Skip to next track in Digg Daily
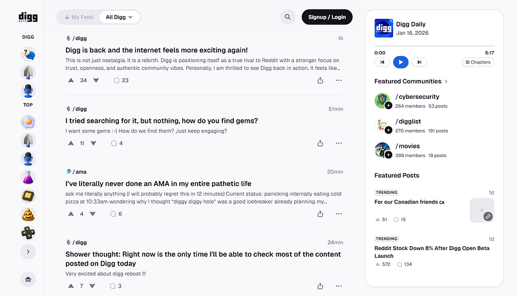Viewport: 517px width, 296px height. (x=419, y=62)
